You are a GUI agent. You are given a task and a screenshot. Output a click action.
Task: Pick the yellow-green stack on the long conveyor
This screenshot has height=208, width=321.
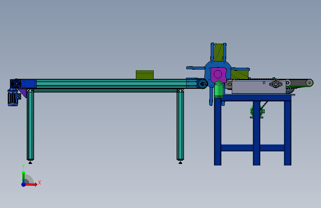tap(145, 75)
